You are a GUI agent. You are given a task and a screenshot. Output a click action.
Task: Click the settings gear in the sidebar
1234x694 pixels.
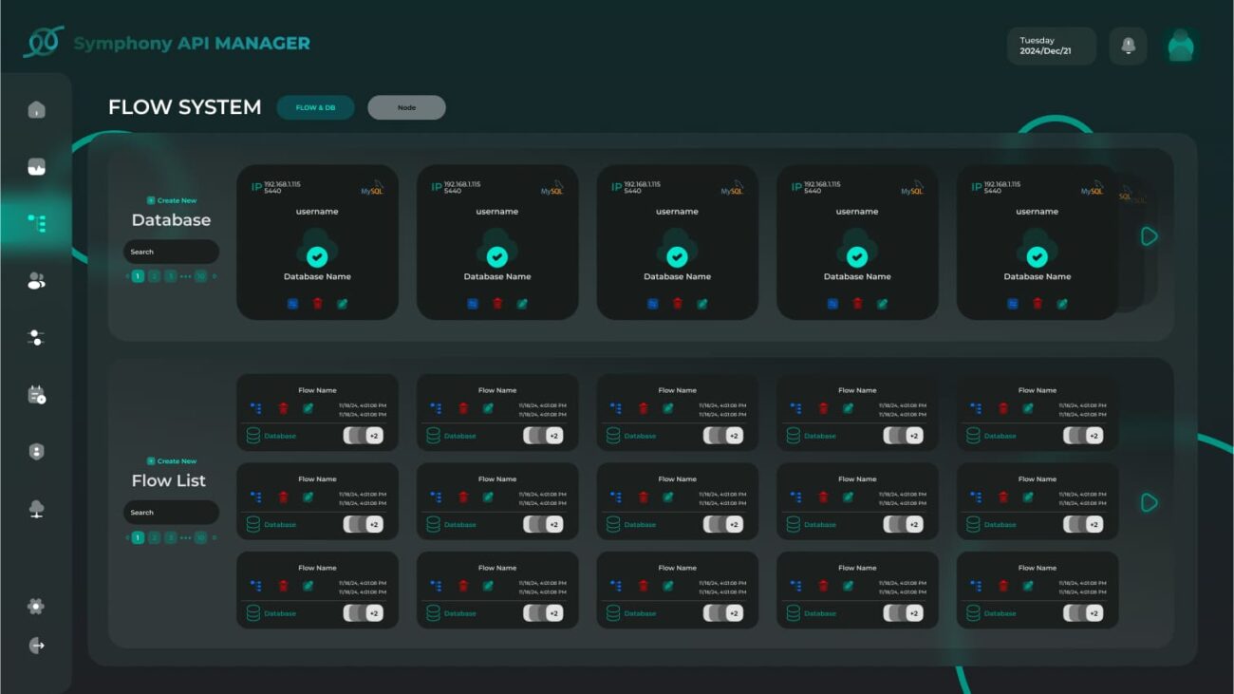[36, 606]
